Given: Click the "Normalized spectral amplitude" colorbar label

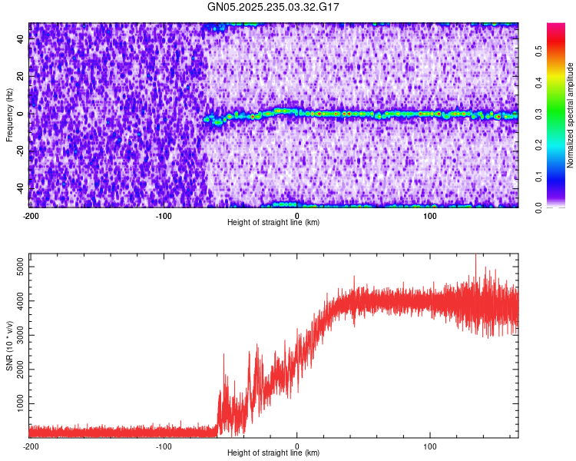Looking at the screenshot, I should pos(571,115).
